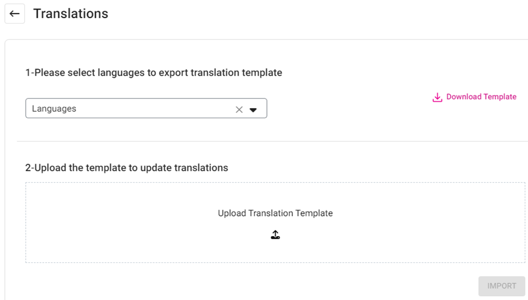Screen dimensions: 528x300
Task: Click the IMPORT button
Action: click(501, 286)
